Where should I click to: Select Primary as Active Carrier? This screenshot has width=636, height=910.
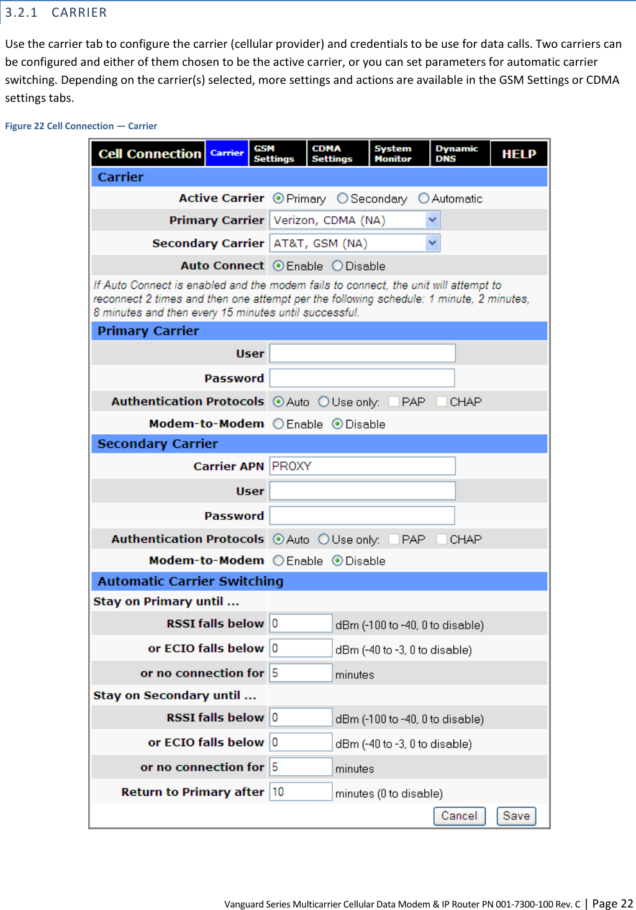[278, 198]
